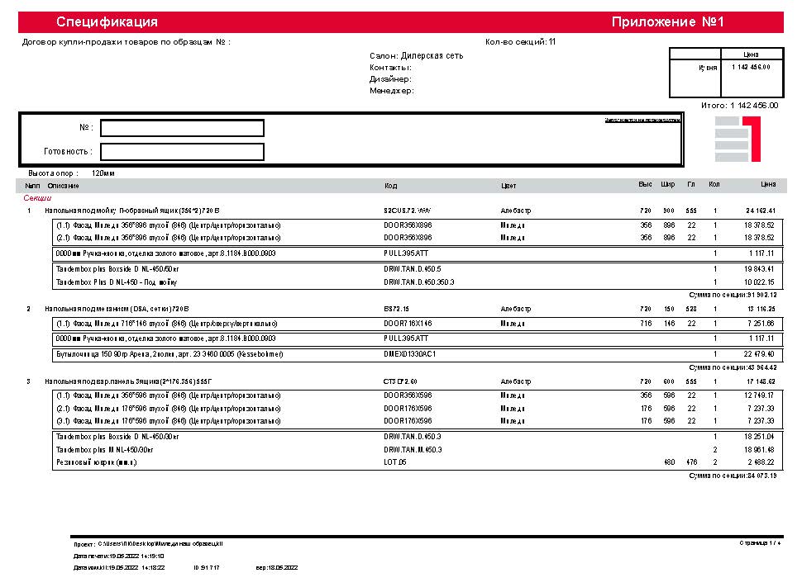Click the Кухня price cell in summary box

pyautogui.click(x=751, y=68)
